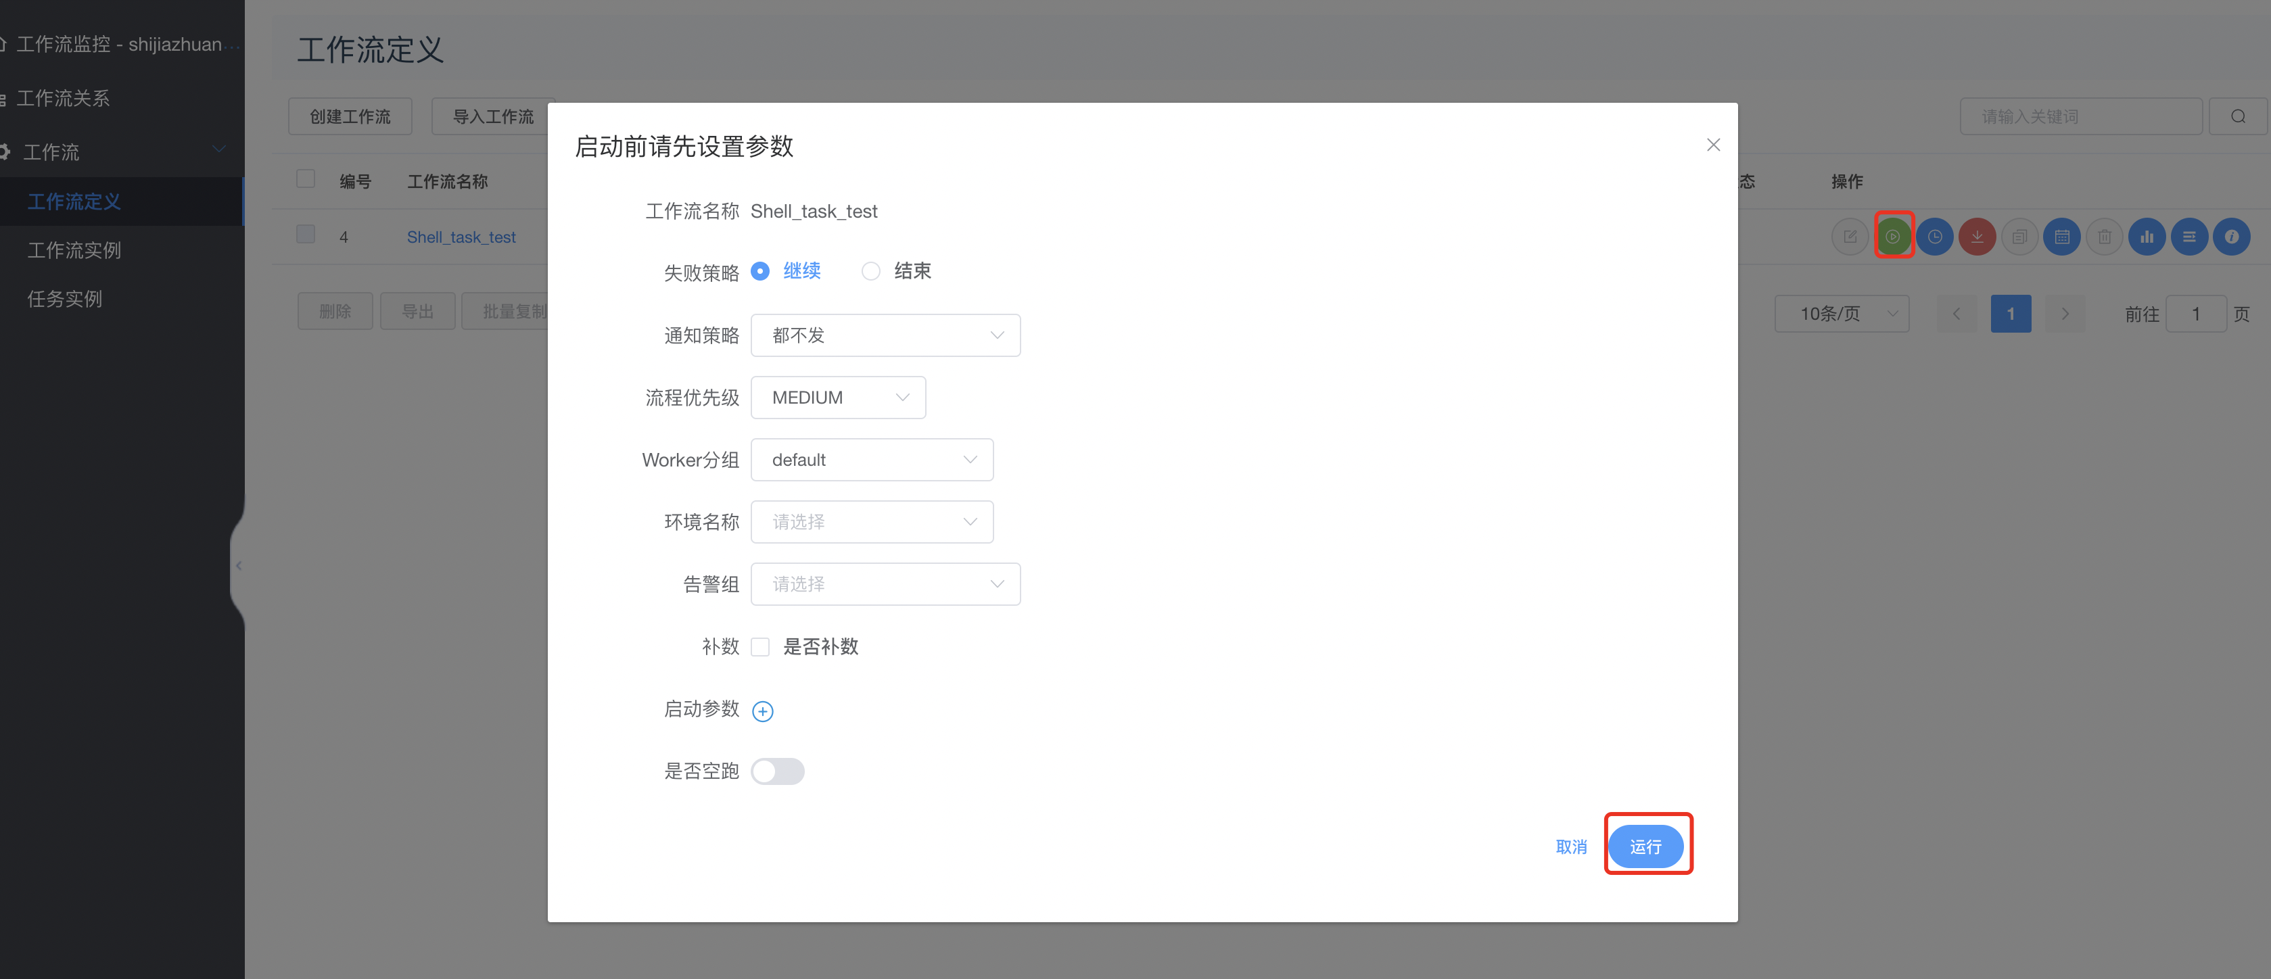Open 工作流实例 in sidebar
Viewport: 2271px width, 979px height.
pyautogui.click(x=74, y=250)
